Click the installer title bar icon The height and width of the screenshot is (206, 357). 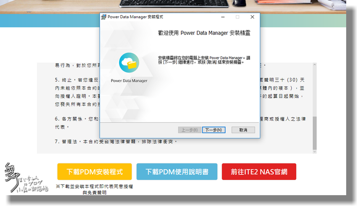point(104,17)
